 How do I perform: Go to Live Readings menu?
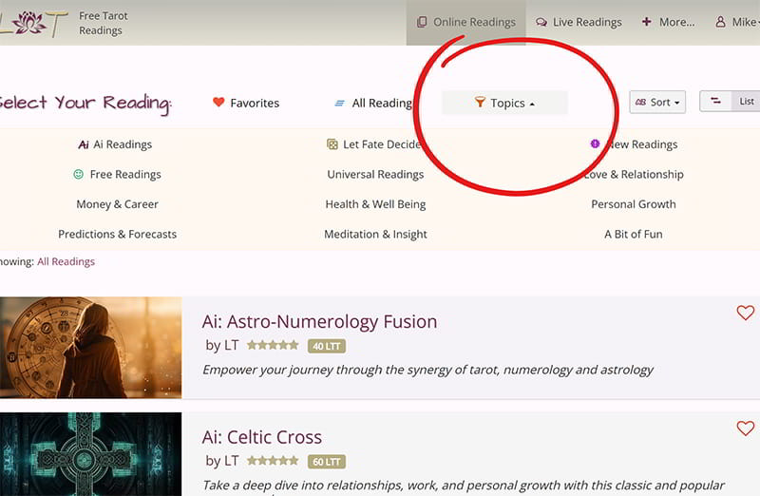coord(579,22)
